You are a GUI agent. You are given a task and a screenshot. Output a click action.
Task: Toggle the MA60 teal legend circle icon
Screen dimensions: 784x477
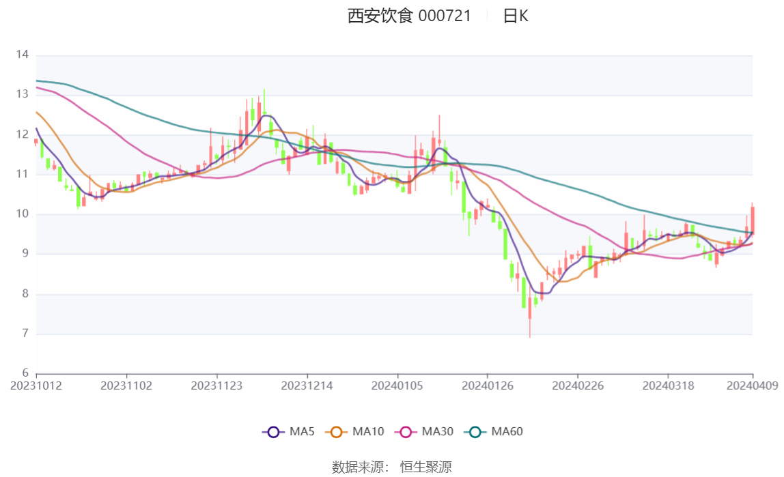475,432
